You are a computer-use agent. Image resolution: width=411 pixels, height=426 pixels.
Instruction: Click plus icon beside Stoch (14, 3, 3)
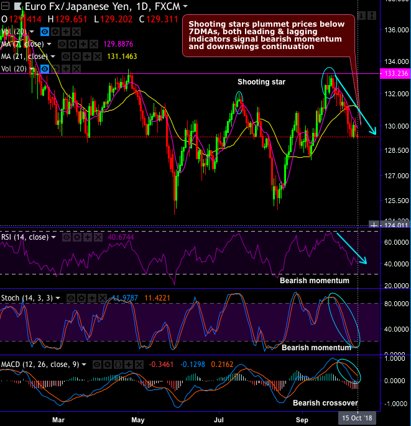point(92,298)
